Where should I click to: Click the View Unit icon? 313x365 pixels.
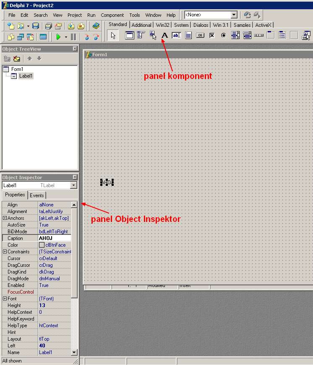tap(11, 37)
